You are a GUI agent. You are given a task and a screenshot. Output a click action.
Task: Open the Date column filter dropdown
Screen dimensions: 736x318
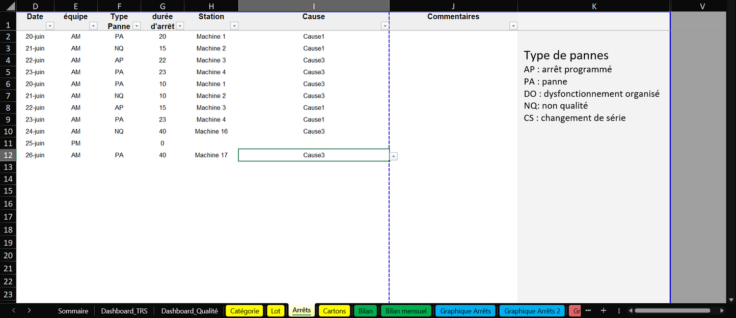click(49, 26)
